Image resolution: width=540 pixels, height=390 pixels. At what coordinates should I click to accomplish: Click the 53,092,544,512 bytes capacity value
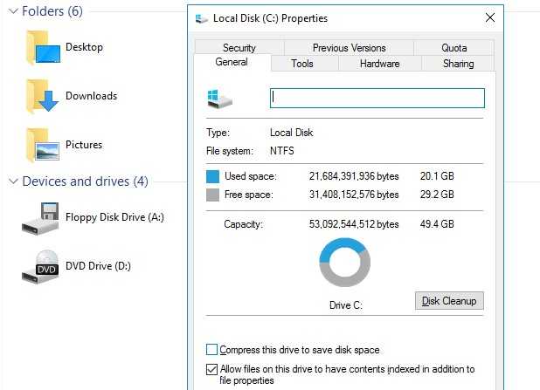354,224
